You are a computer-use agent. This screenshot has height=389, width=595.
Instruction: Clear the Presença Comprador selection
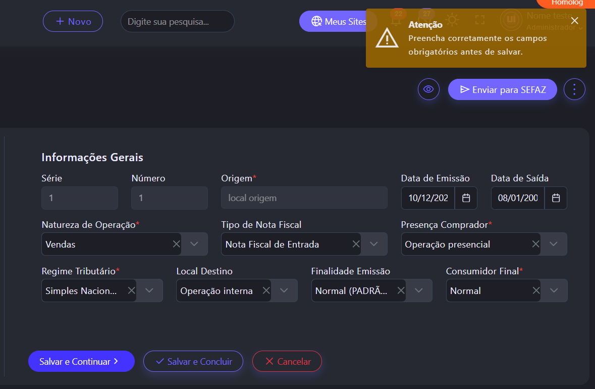coord(535,244)
